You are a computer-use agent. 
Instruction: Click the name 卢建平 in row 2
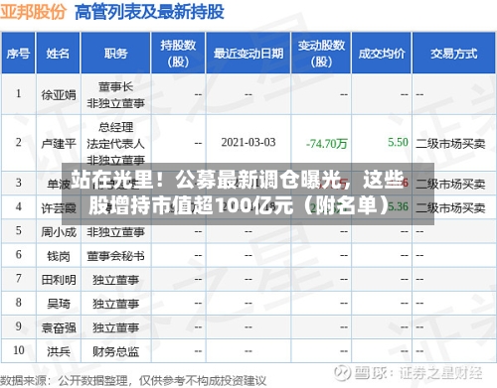(59, 144)
